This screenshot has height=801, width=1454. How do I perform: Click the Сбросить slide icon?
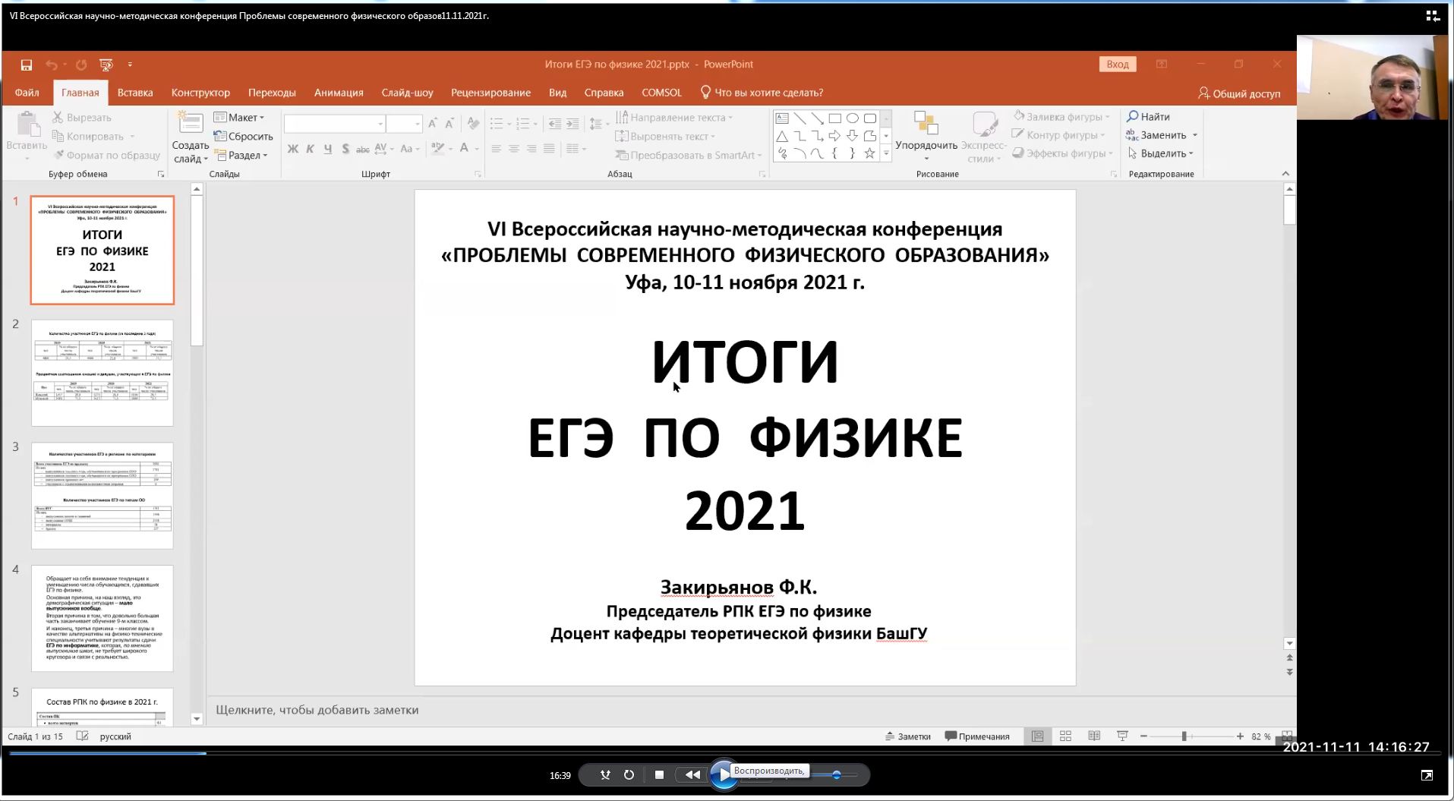(244, 137)
